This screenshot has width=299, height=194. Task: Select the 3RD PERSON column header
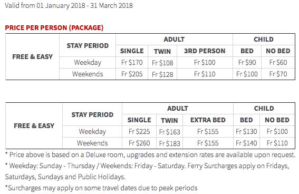click(205, 51)
